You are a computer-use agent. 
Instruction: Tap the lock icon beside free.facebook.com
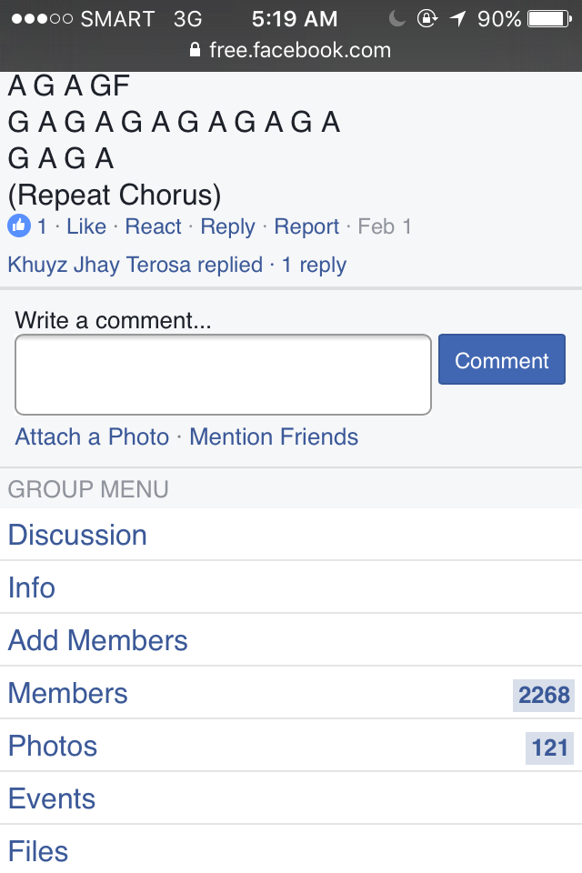pyautogui.click(x=195, y=50)
